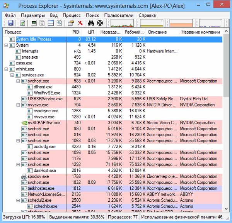Screen dimensions: 232x223
Task: Click the crosshair Find Window target icon
Action: click(100, 23)
